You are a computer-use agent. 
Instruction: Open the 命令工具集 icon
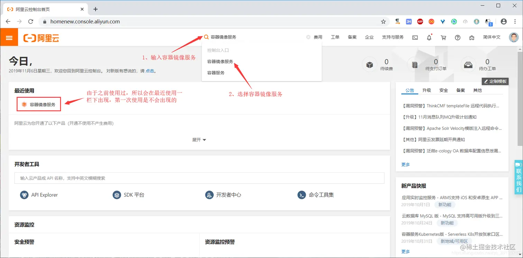[302, 195]
